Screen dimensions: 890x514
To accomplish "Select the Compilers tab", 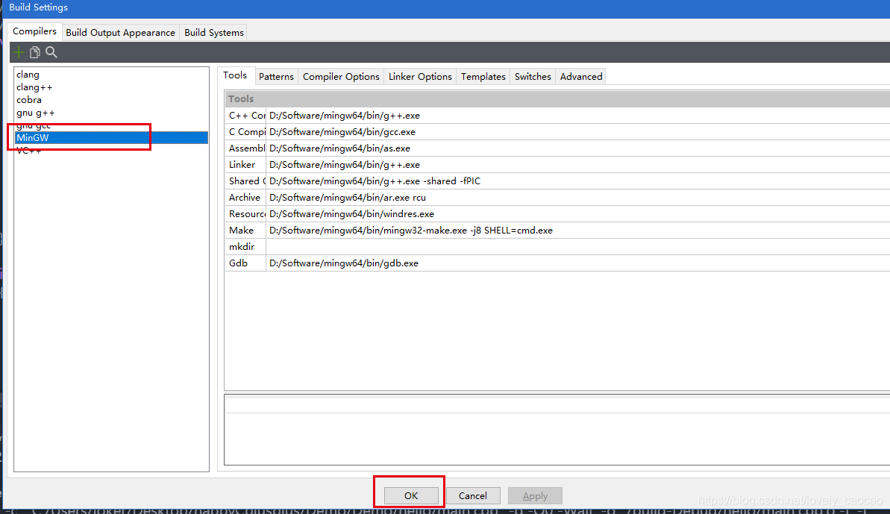I will 34,31.
